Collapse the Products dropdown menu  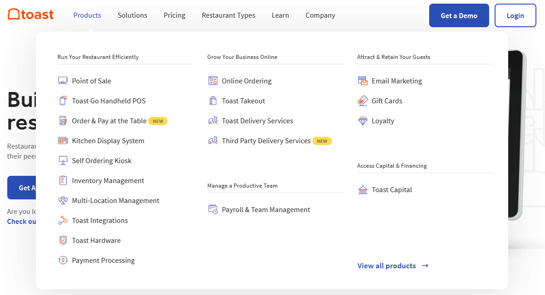pos(87,15)
